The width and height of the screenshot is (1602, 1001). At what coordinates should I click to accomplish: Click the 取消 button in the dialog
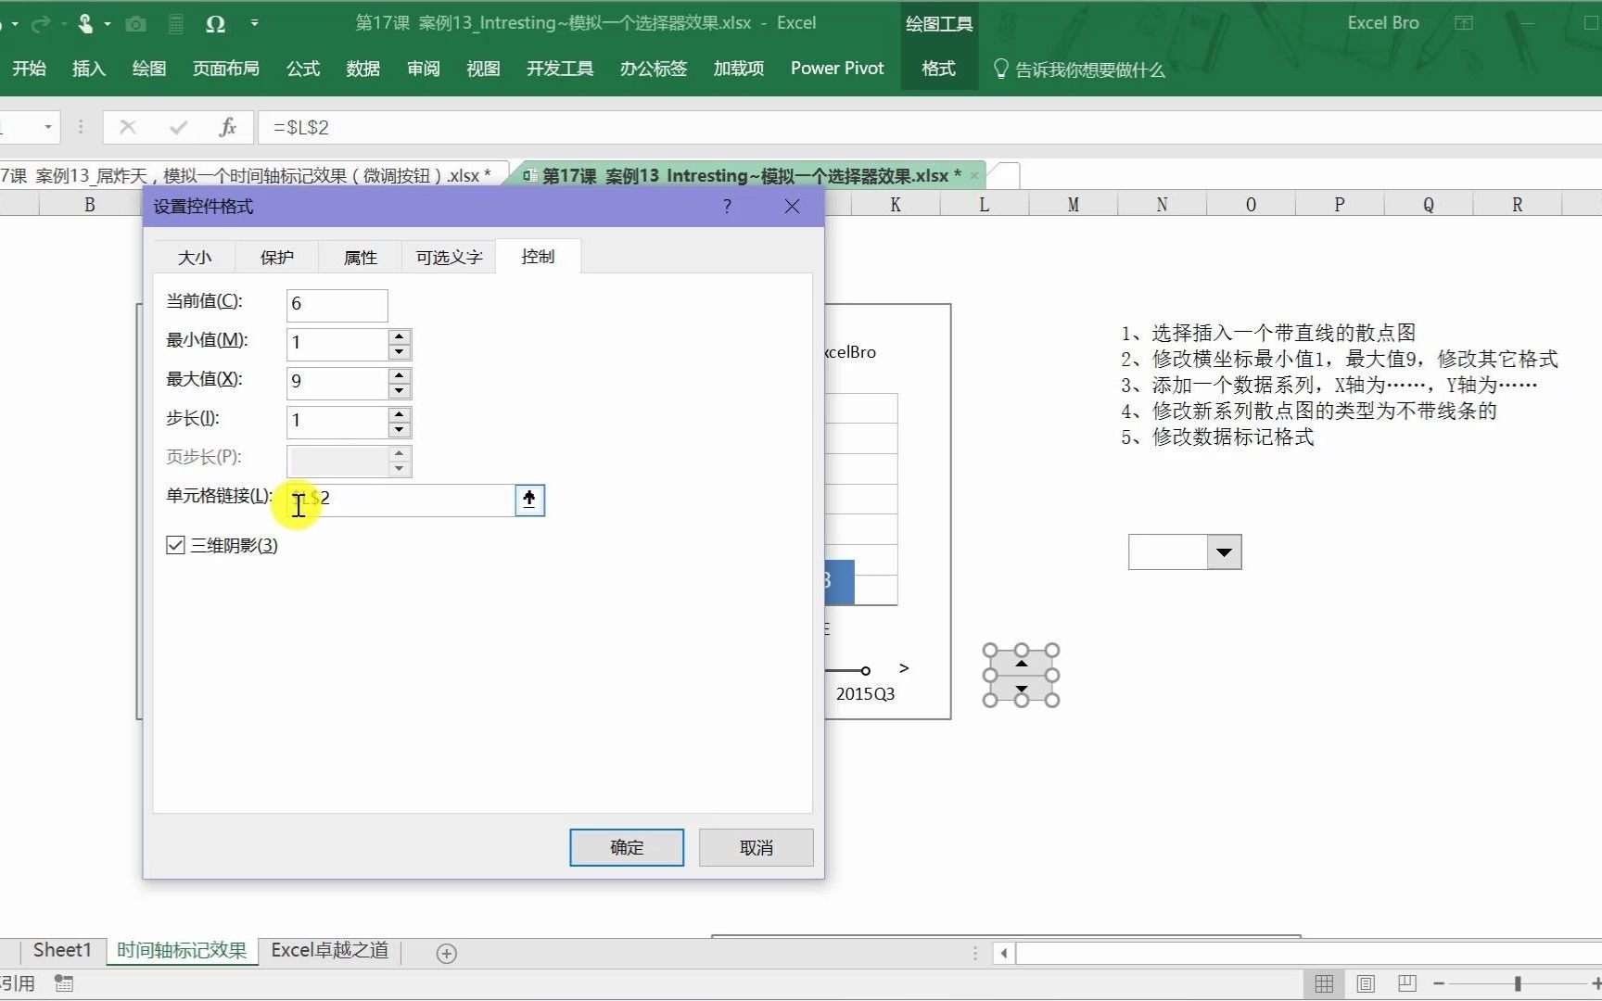click(755, 847)
